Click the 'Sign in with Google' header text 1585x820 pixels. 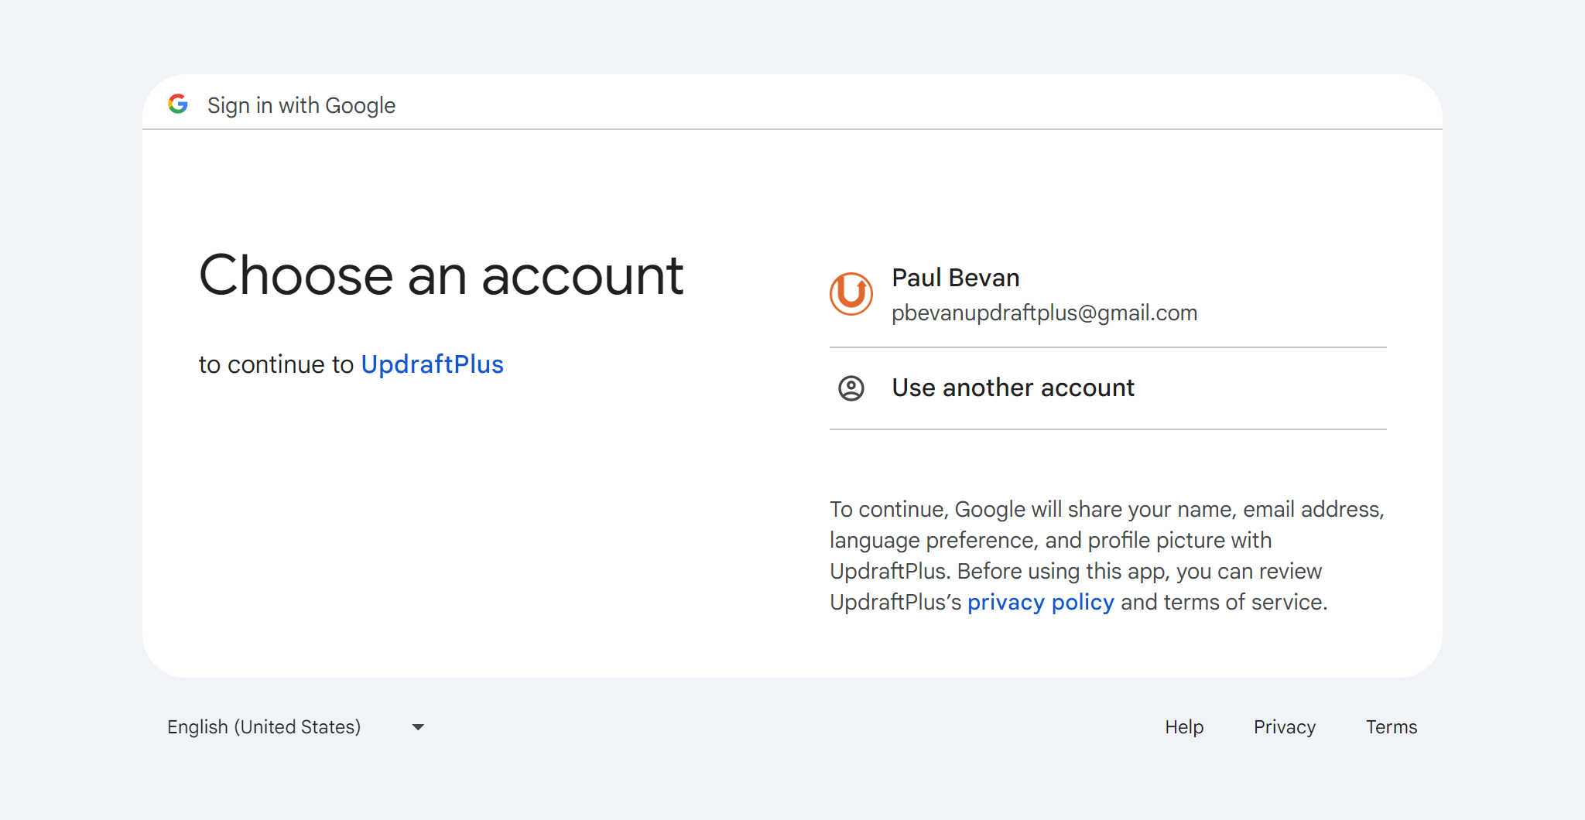click(x=301, y=105)
